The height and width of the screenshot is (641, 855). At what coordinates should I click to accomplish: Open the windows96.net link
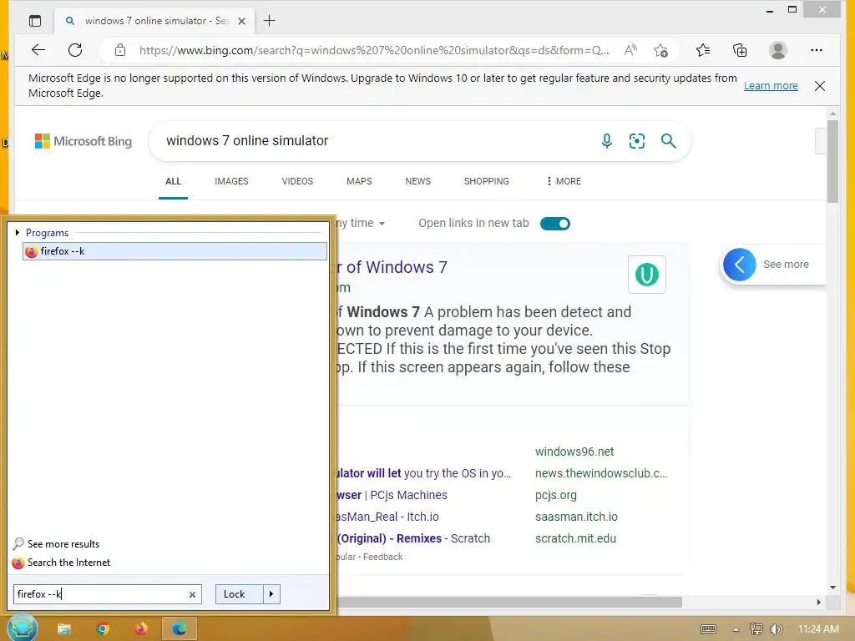click(574, 452)
